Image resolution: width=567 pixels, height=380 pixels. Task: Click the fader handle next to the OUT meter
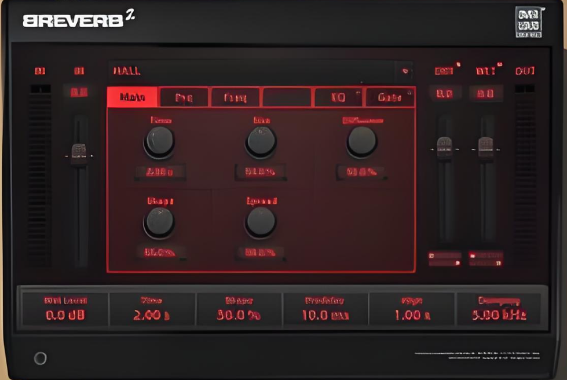[486, 148]
